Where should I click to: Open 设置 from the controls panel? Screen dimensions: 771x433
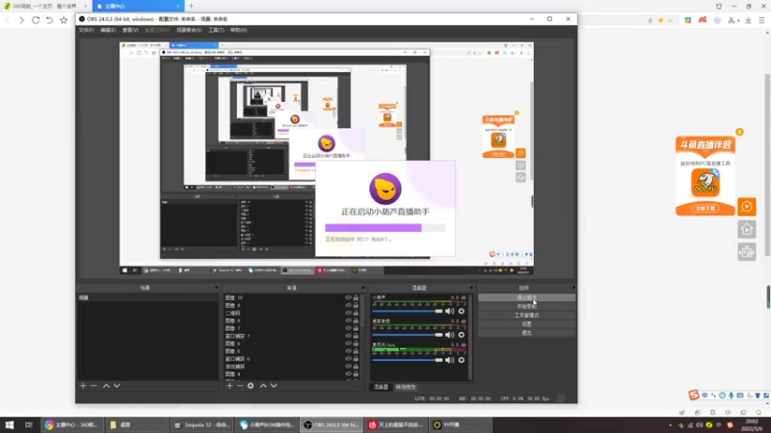coord(526,324)
